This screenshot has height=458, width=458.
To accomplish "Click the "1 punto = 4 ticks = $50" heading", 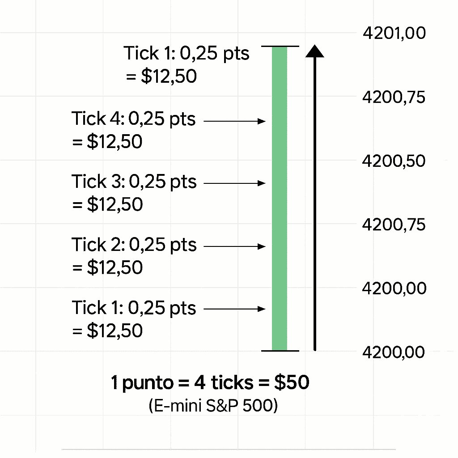I will [x=210, y=383].
